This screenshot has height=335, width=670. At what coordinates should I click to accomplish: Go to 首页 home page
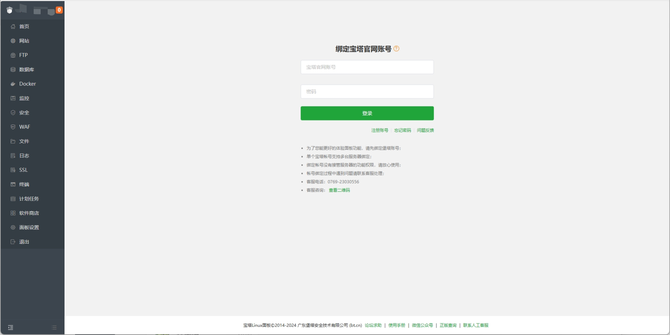tap(23, 26)
